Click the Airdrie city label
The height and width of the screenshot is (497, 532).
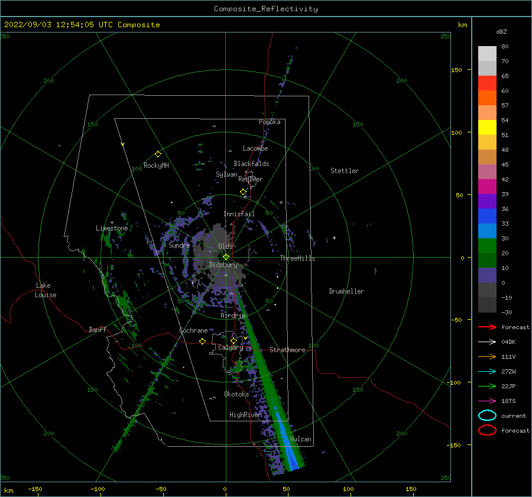pyautogui.click(x=233, y=316)
